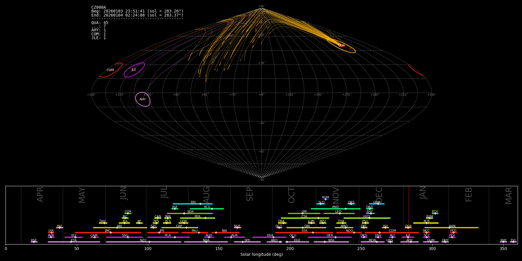Click the orange QUA radiant ellipse on sky map
Image resolution: width=522 pixels, height=261 pixels.
coord(341,46)
